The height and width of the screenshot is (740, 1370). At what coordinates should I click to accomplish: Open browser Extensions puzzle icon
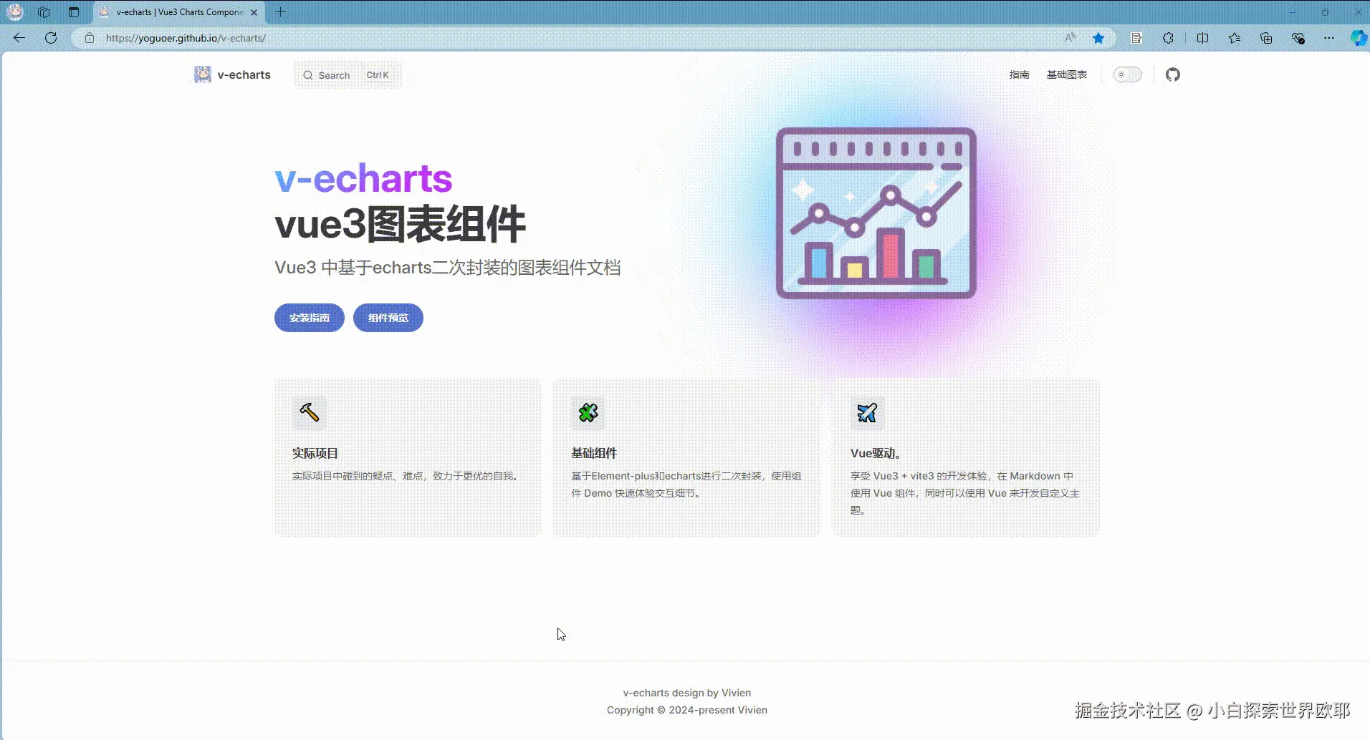click(1168, 38)
